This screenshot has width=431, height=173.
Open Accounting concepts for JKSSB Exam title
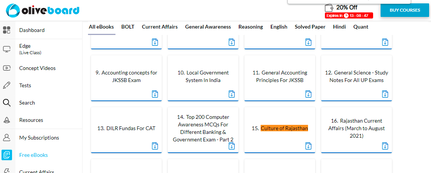pos(126,77)
